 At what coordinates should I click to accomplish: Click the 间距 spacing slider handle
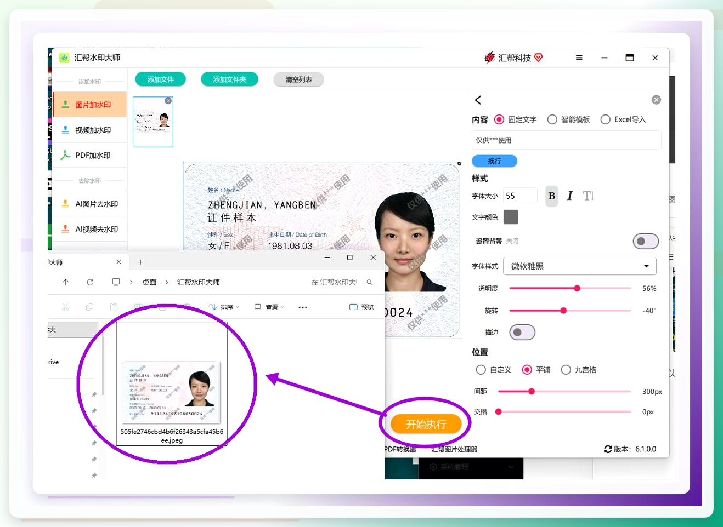(532, 391)
